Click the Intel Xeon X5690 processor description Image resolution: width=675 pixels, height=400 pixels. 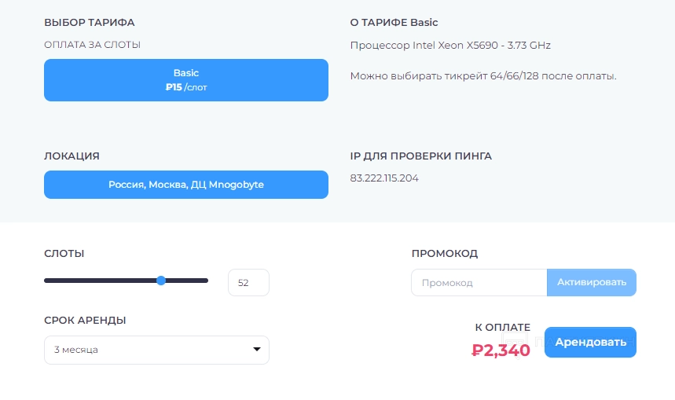(x=450, y=46)
